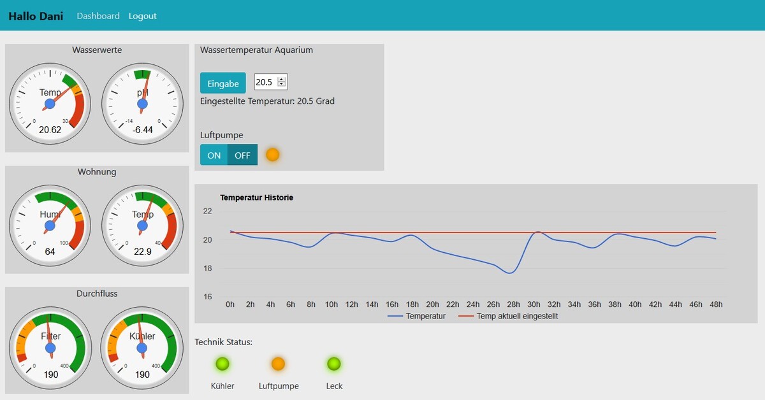The image size is (765, 400).
Task: Select the Wohnung Temp gauge showing 22.9
Action: (142, 225)
